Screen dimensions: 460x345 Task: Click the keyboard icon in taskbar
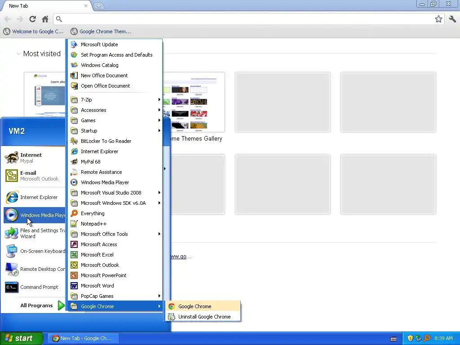click(394, 339)
